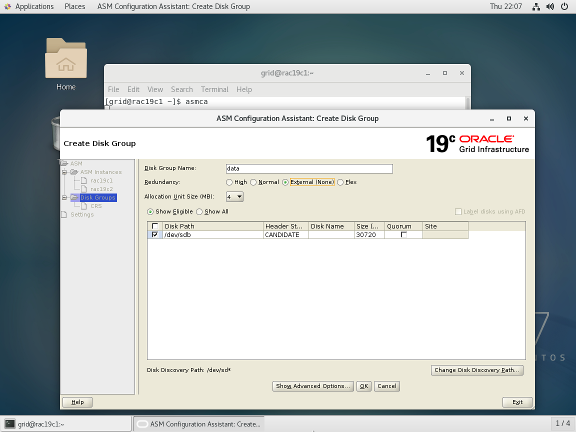Open the Places menu
The height and width of the screenshot is (432, 576).
(74, 6)
